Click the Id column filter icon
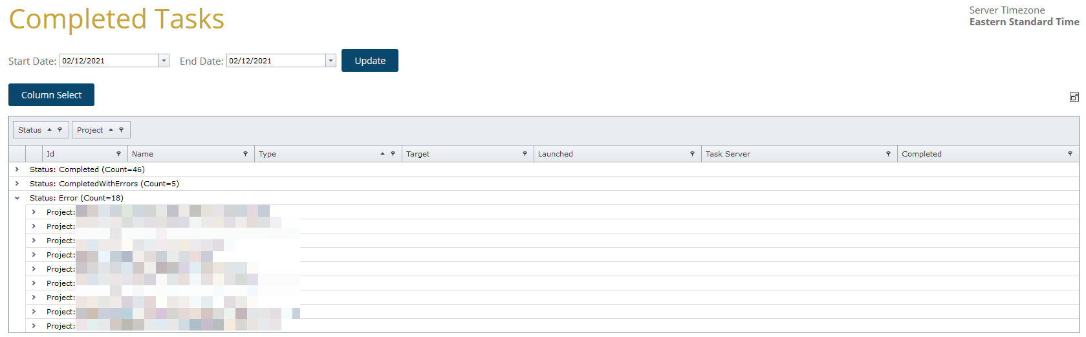 click(118, 154)
